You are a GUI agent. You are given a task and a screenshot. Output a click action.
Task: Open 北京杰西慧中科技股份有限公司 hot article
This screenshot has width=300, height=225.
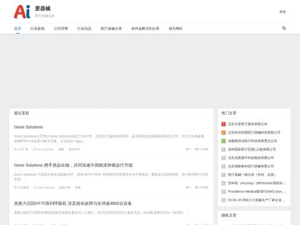click(251, 158)
